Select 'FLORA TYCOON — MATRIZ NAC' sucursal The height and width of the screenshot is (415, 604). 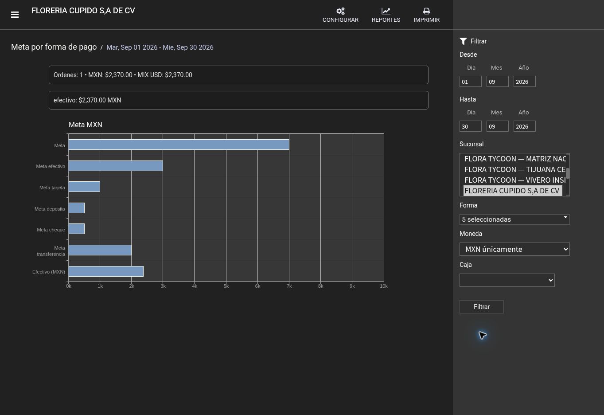coord(514,159)
